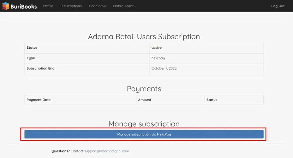
Task: Log Out of the account
Action: pyautogui.click(x=278, y=6)
